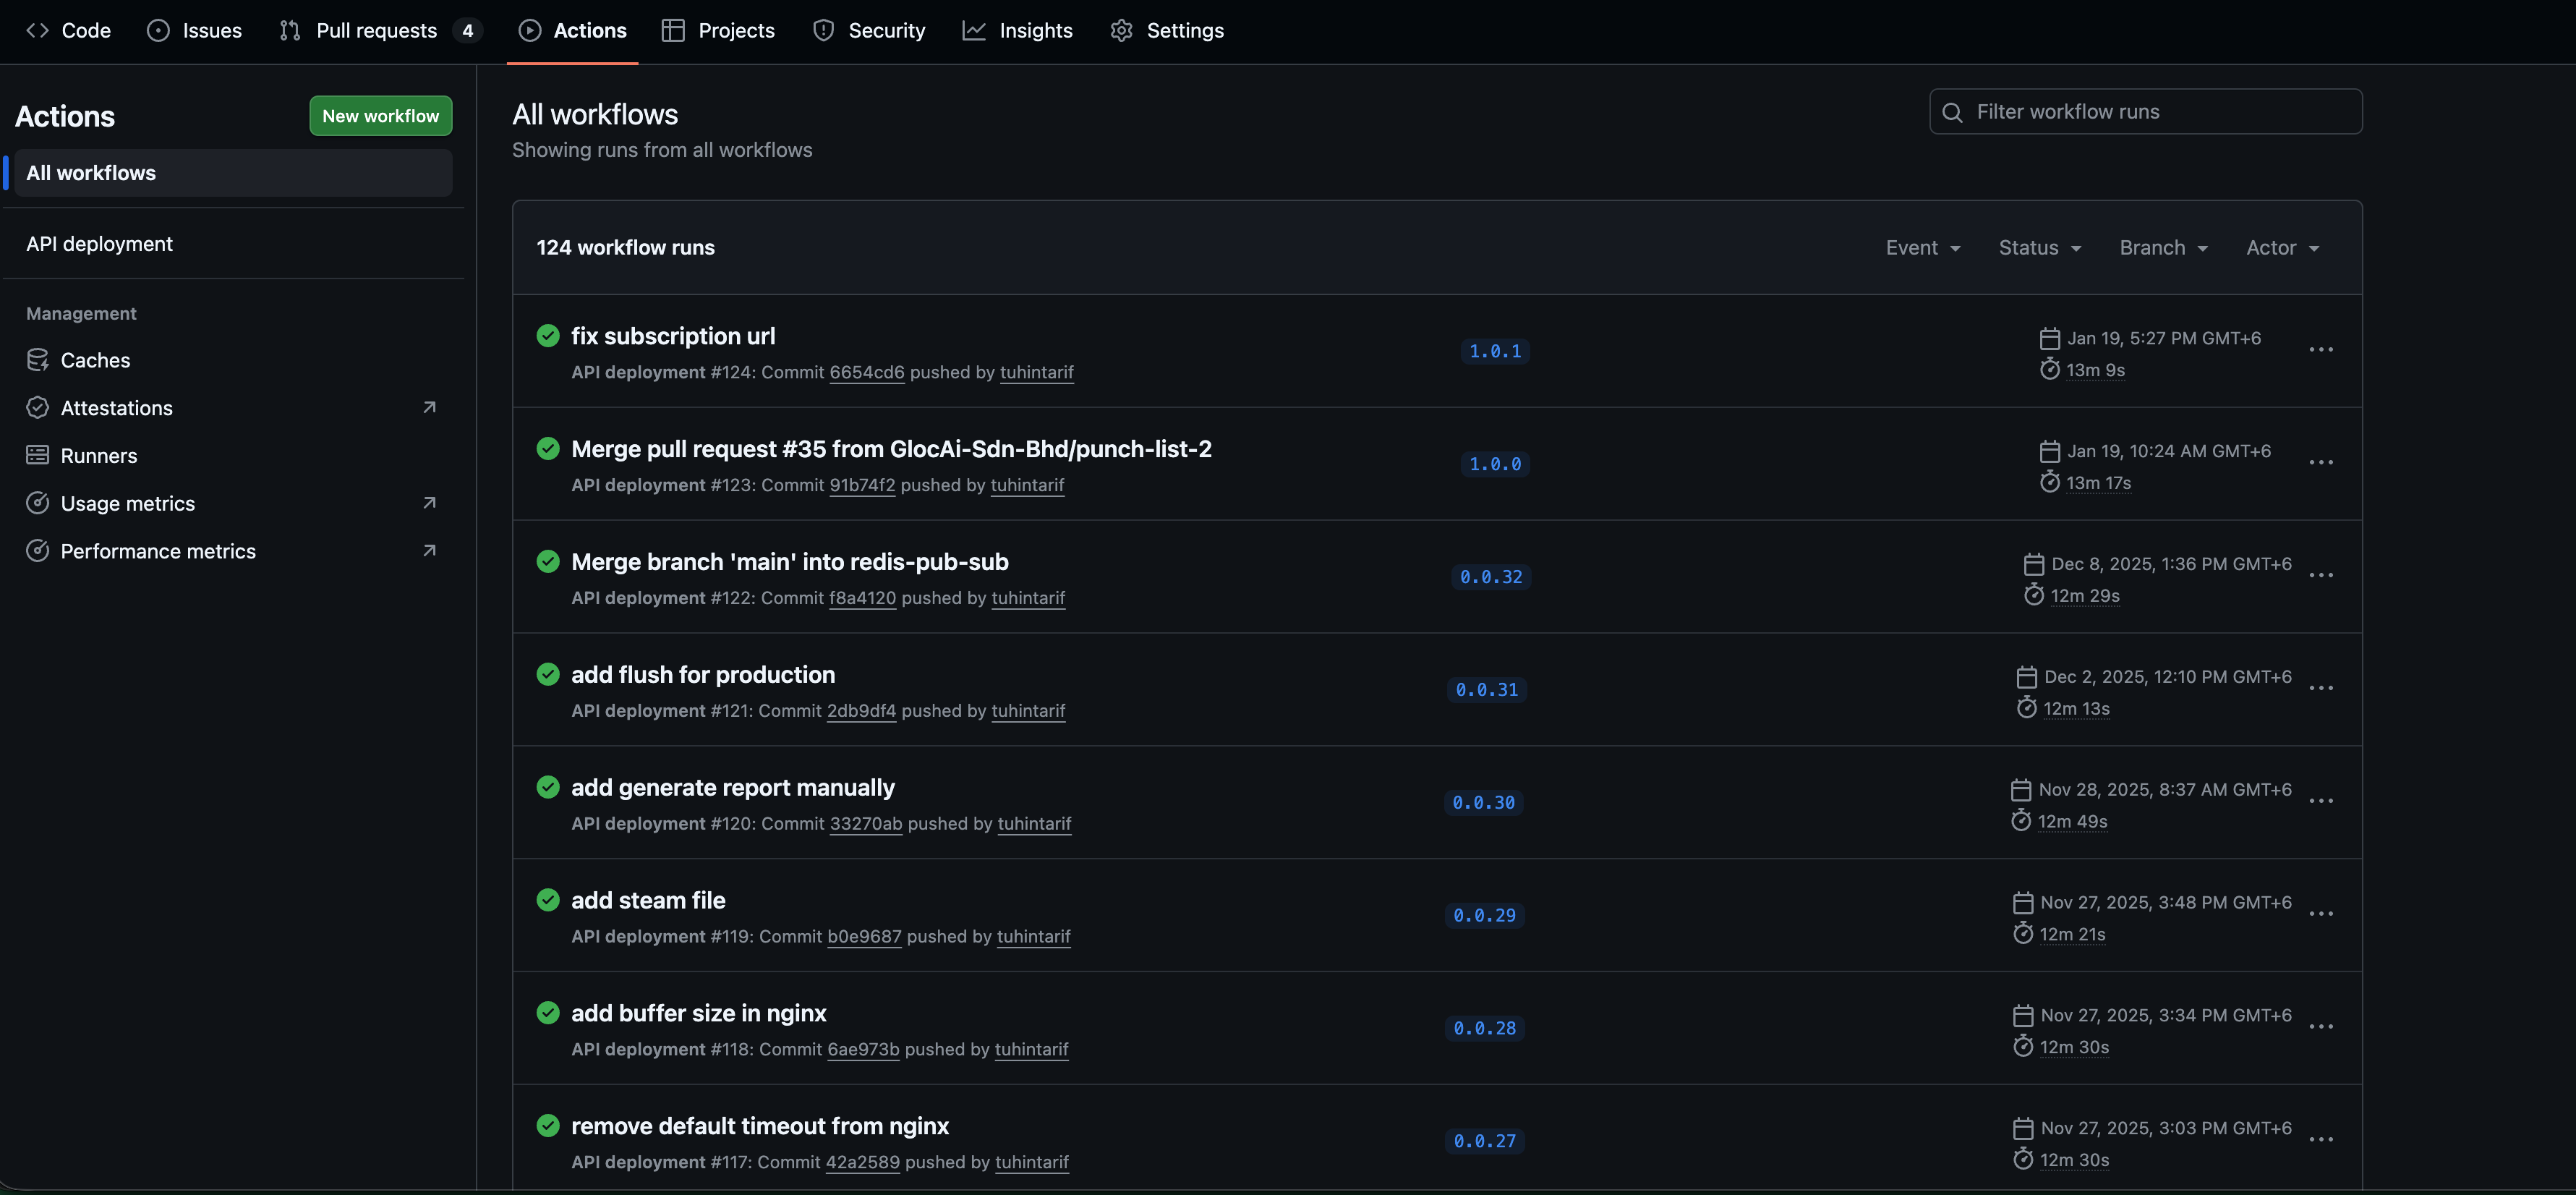Click the search icon in filter box
Viewport: 2576px width, 1195px height.
coord(1952,112)
